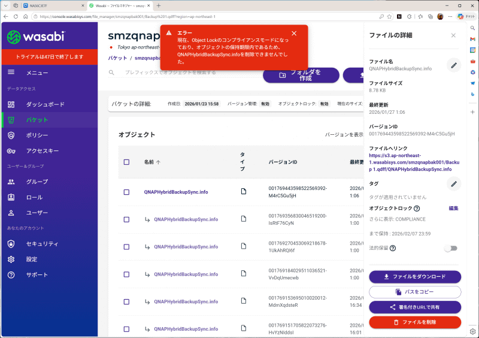Viewport: 479px width, 338px height.
Task: Open the hamburger menu icon beside メニュー
Action: point(11,72)
